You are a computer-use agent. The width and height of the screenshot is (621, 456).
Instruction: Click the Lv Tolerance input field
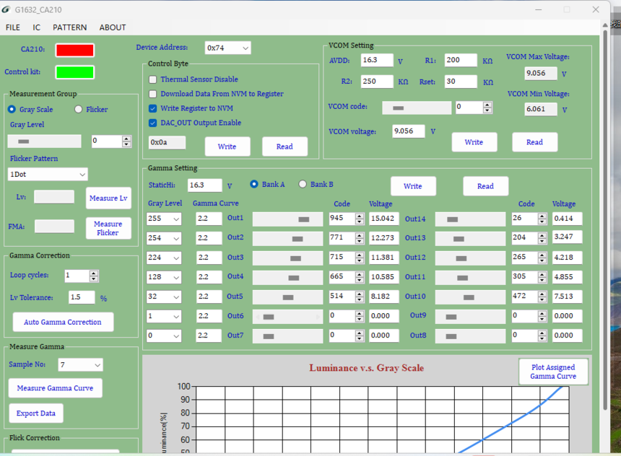click(x=82, y=297)
